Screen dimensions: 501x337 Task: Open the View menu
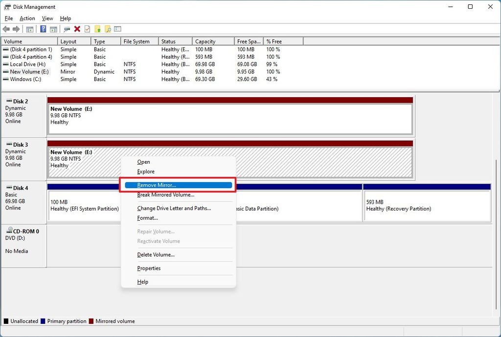click(47, 18)
